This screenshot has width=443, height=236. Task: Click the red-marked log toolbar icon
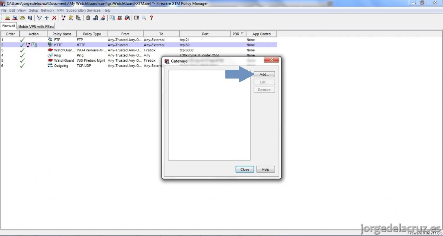click(119, 18)
